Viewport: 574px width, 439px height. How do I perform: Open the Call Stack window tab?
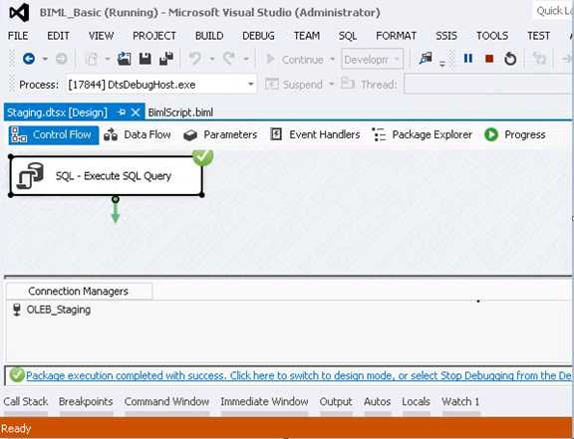pyautogui.click(x=26, y=402)
